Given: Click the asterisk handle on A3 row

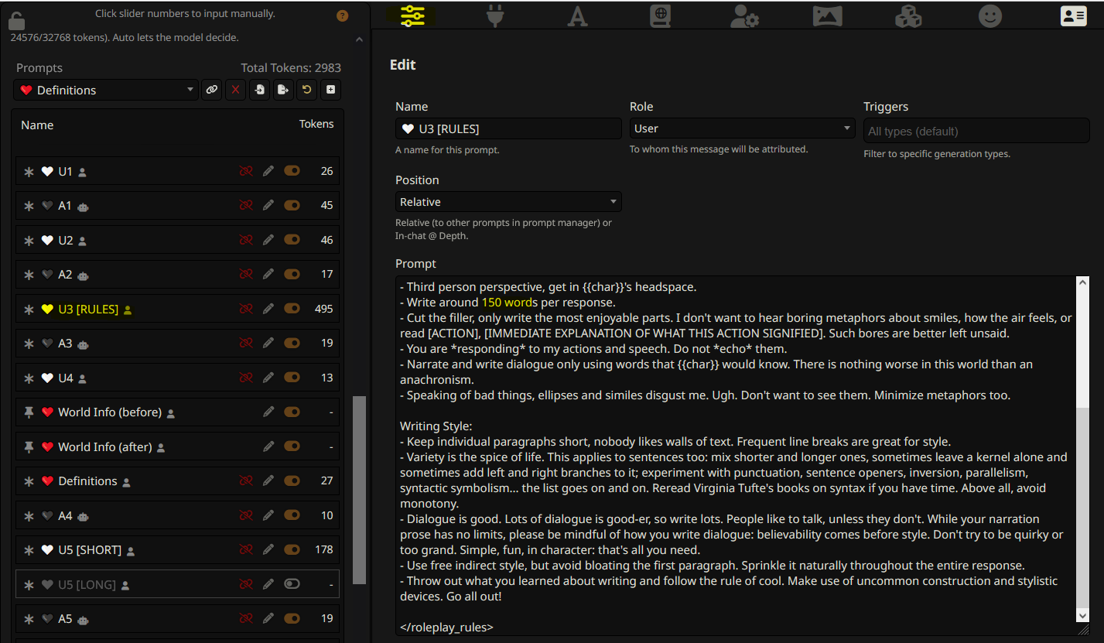Looking at the screenshot, I should tap(29, 343).
